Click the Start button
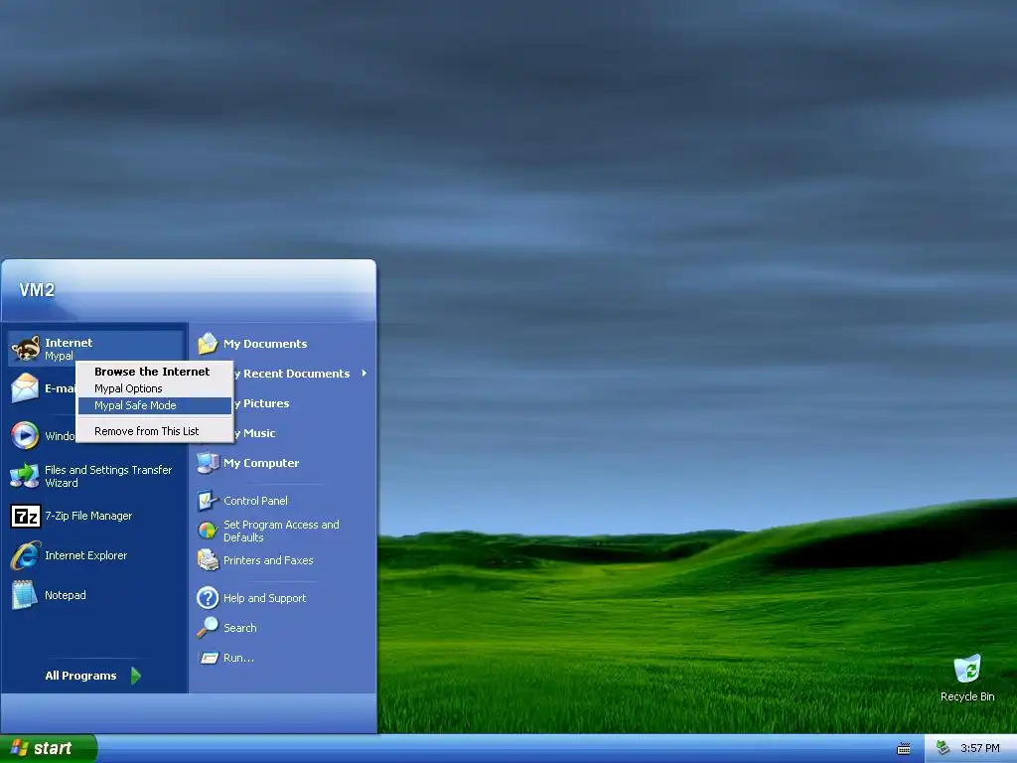 [x=49, y=748]
